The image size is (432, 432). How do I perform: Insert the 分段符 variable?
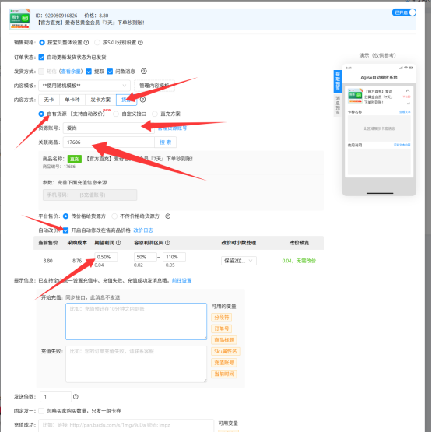pyautogui.click(x=222, y=318)
